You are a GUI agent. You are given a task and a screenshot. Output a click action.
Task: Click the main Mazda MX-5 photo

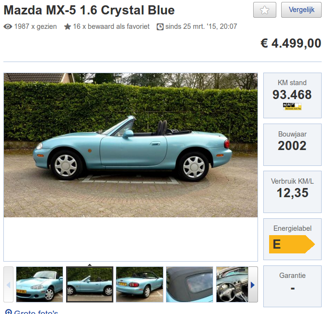pyautogui.click(x=131, y=145)
